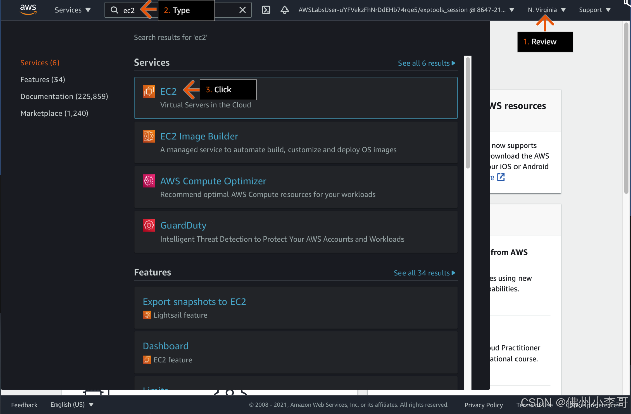Open EC2 Image Builder service
This screenshot has width=631, height=414.
coord(199,136)
